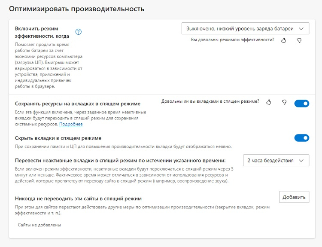This screenshot has width=322, height=247.
Task: Click the "Оптимизировать производительность" heading
Action: pyautogui.click(x=76, y=9)
